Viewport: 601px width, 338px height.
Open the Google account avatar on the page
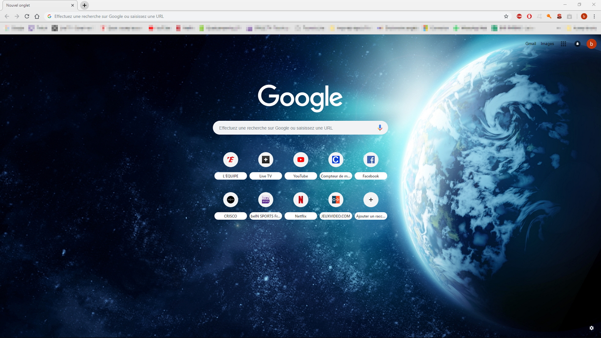click(591, 44)
